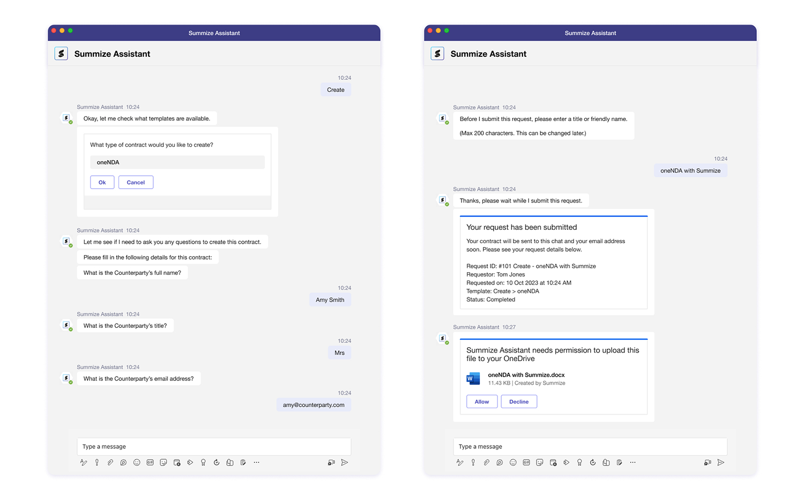Select the 'Amy Smith' reply bubble
Viewport: 804px width, 502px height.
click(330, 300)
